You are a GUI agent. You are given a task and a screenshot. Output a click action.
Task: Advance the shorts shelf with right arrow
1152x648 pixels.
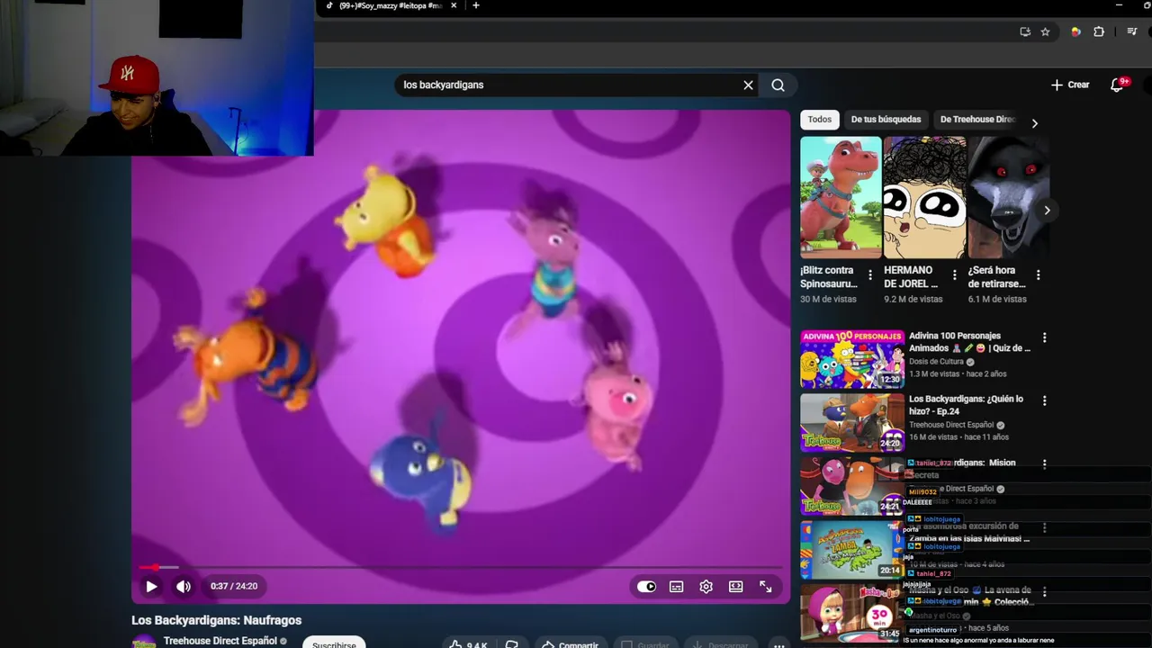[x=1047, y=211]
